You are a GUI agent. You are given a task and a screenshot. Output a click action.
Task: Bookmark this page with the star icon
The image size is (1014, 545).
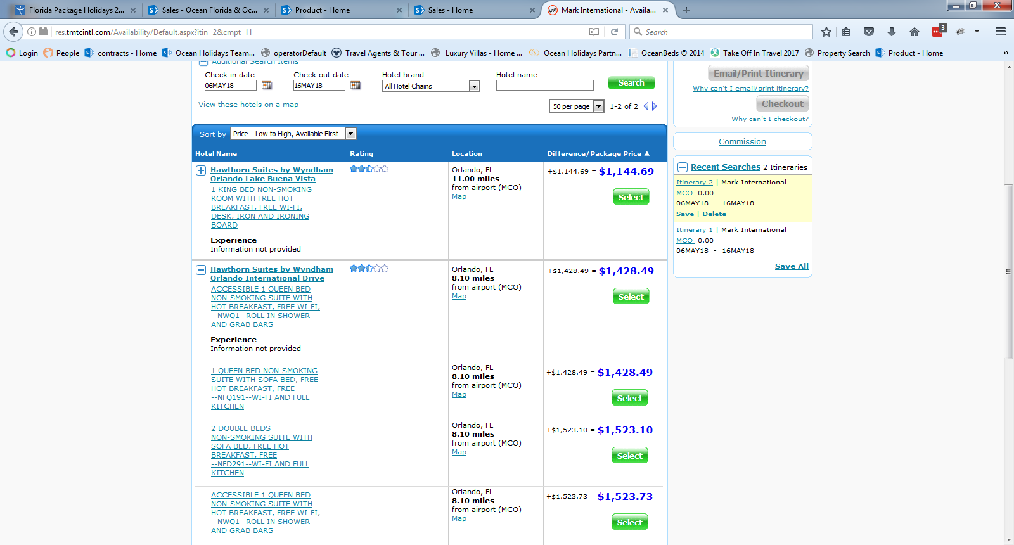[x=826, y=32]
